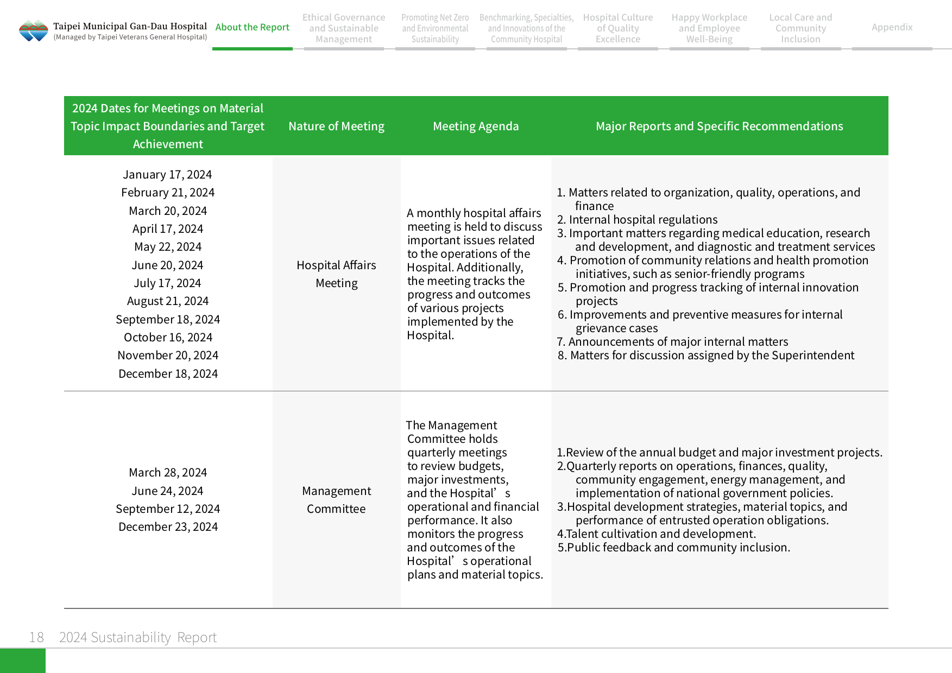Click item '1. Matters related to organization, quality'
This screenshot has height=673, width=952.
(x=709, y=199)
